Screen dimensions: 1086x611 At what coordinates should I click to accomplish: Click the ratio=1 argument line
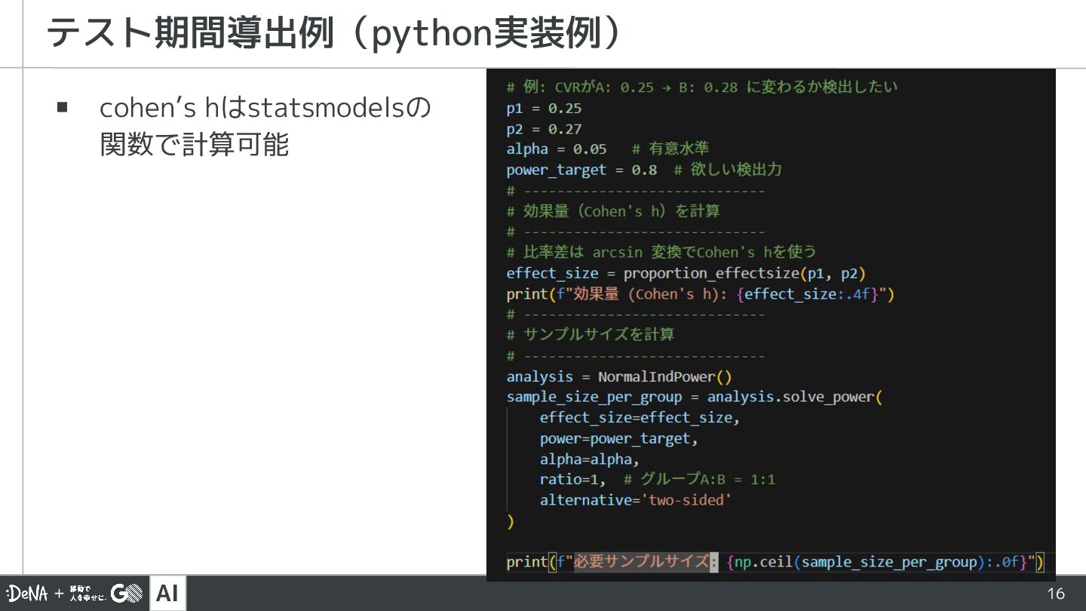tap(657, 480)
